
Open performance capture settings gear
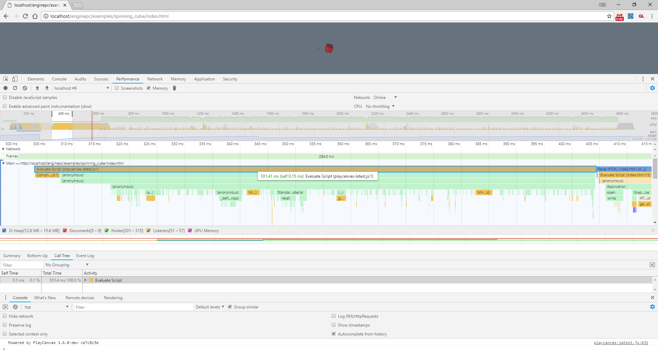(653, 88)
